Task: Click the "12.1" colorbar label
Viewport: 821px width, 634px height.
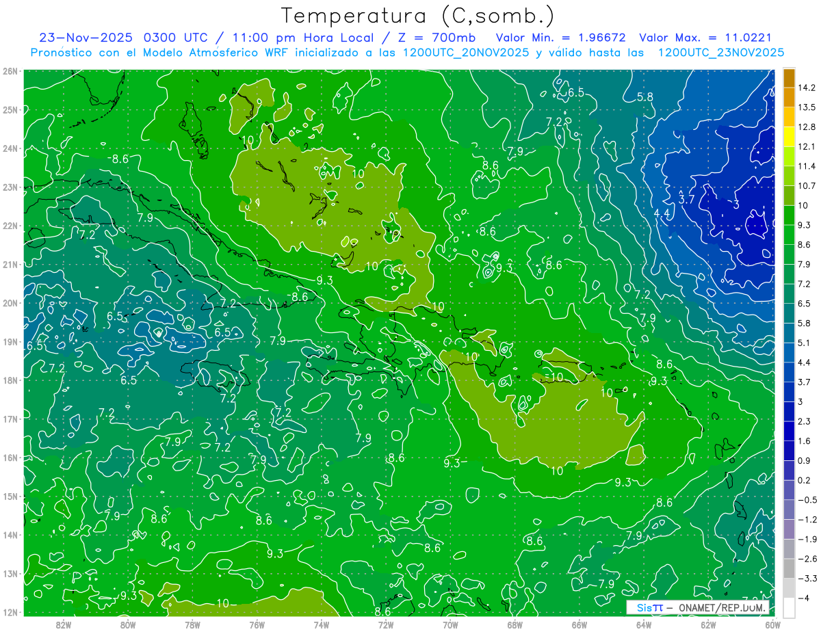Action: pyautogui.click(x=807, y=146)
